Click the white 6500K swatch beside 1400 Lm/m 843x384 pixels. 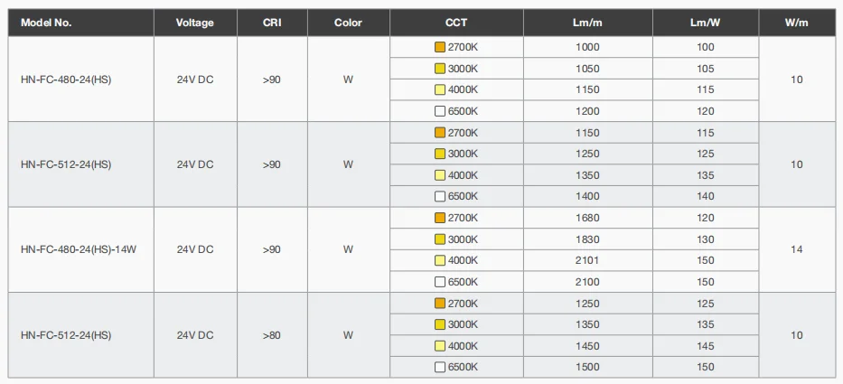[x=440, y=196]
